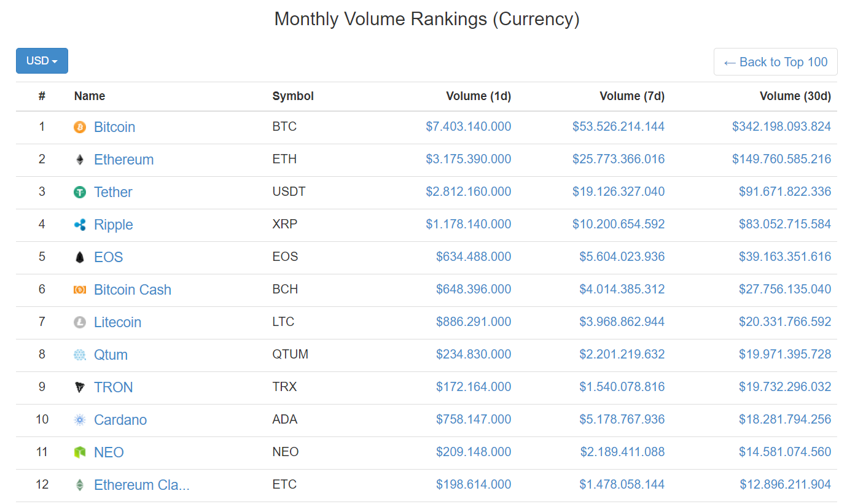Image resolution: width=847 pixels, height=504 pixels.
Task: Click Cardano 30d volume $18.281.794.256
Action: pos(785,419)
